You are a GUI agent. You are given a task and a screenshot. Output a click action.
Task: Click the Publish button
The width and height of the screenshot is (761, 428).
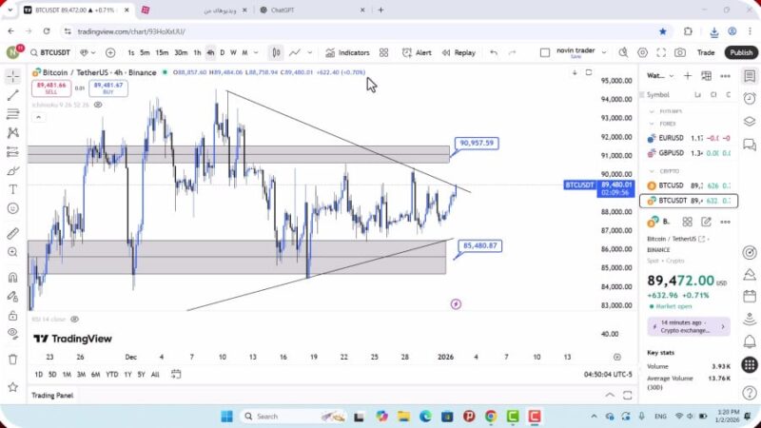point(740,53)
